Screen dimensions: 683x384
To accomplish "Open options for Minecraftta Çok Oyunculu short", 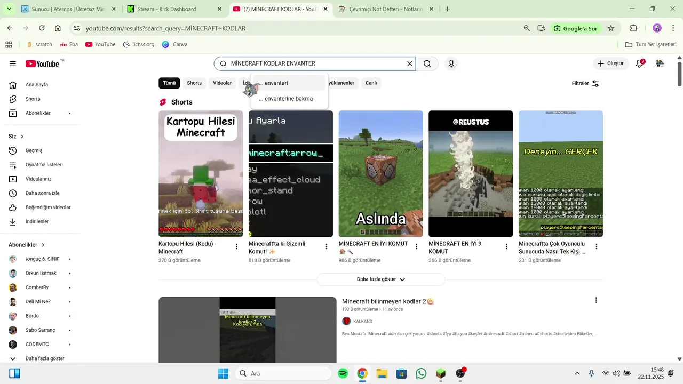I will coord(597,246).
